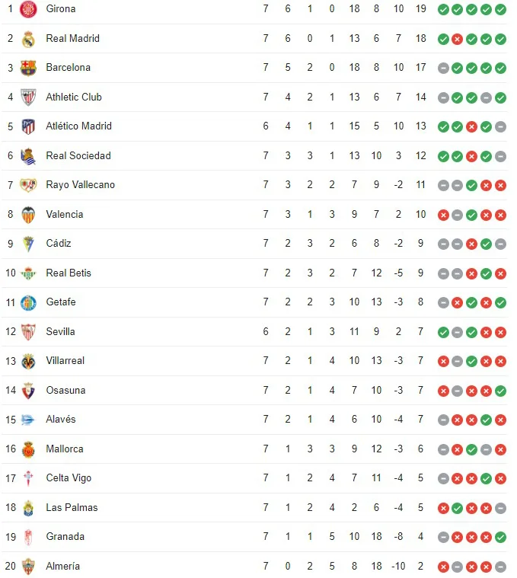Click the Real Betis green crest

point(28,273)
